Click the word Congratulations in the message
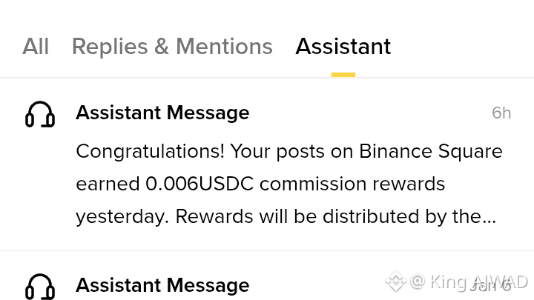534x300 pixels. [150, 151]
